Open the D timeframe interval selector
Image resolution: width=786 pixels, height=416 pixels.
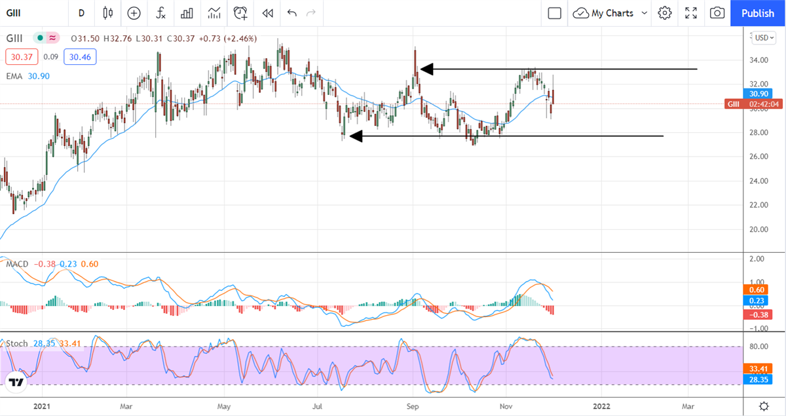(81, 13)
